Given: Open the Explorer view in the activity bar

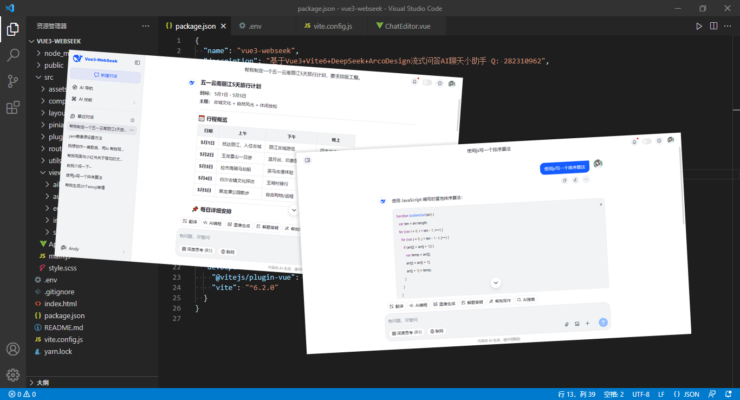Looking at the screenshot, I should click(13, 29).
